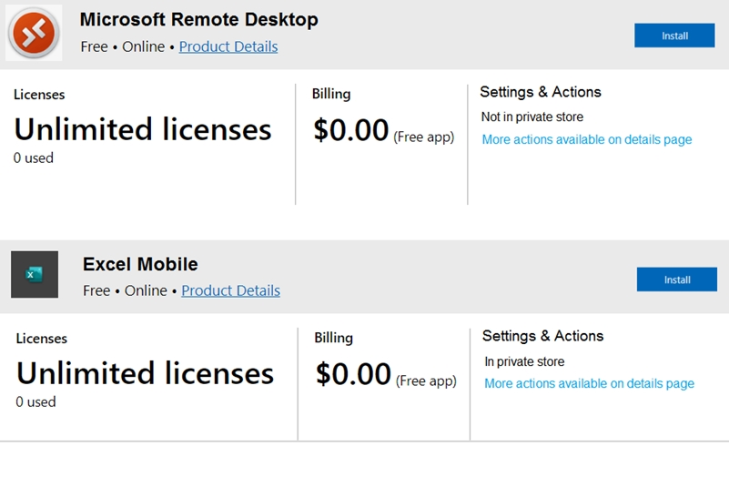Viewport: 729px width, 477px height.
Task: Click $0.00 billing amount for Remote Desktop
Action: tap(351, 129)
